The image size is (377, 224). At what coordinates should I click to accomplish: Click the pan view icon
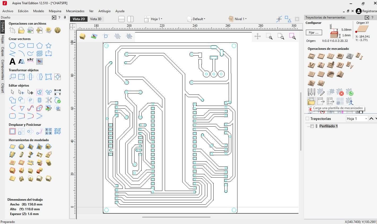(x=257, y=37)
